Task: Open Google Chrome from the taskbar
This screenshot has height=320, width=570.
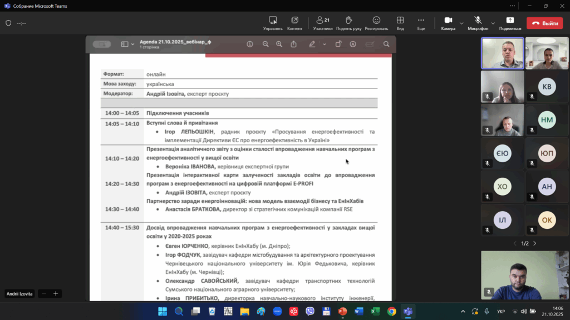Action: (391, 312)
